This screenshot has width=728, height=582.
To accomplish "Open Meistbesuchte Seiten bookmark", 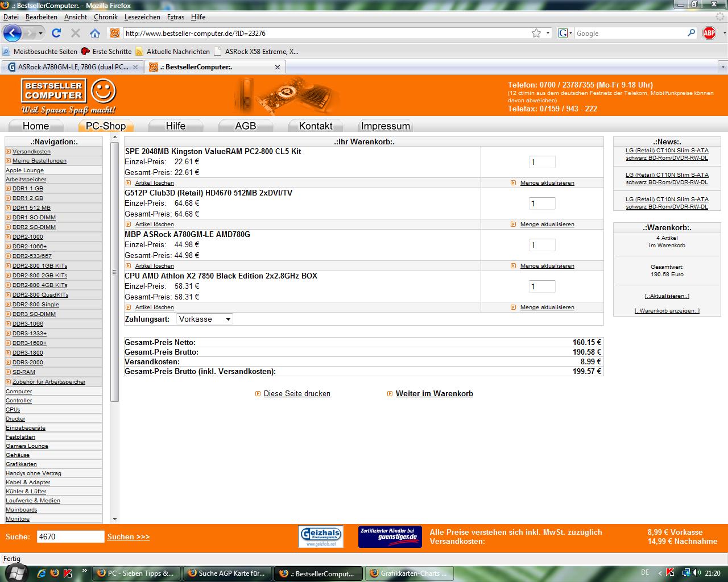I will tap(40, 51).
